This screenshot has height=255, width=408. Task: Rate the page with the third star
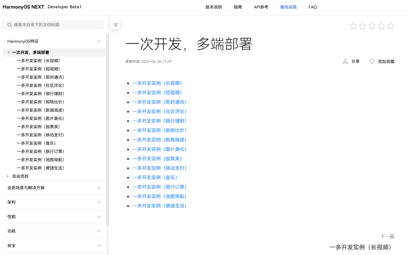pyautogui.click(x=372, y=26)
